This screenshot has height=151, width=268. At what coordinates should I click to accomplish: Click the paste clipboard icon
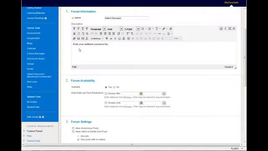click(83, 34)
